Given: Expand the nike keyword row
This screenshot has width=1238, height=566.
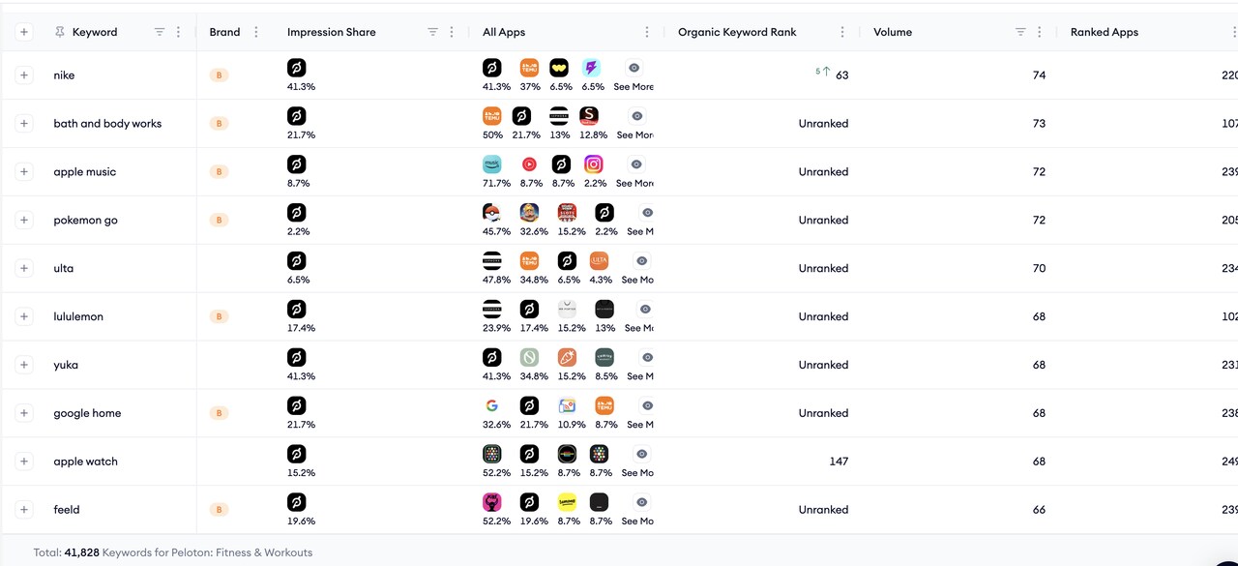Looking at the screenshot, I should click(x=24, y=75).
